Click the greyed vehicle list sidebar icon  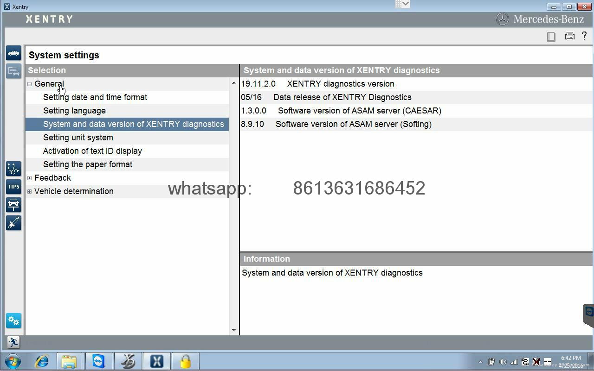pos(13,71)
